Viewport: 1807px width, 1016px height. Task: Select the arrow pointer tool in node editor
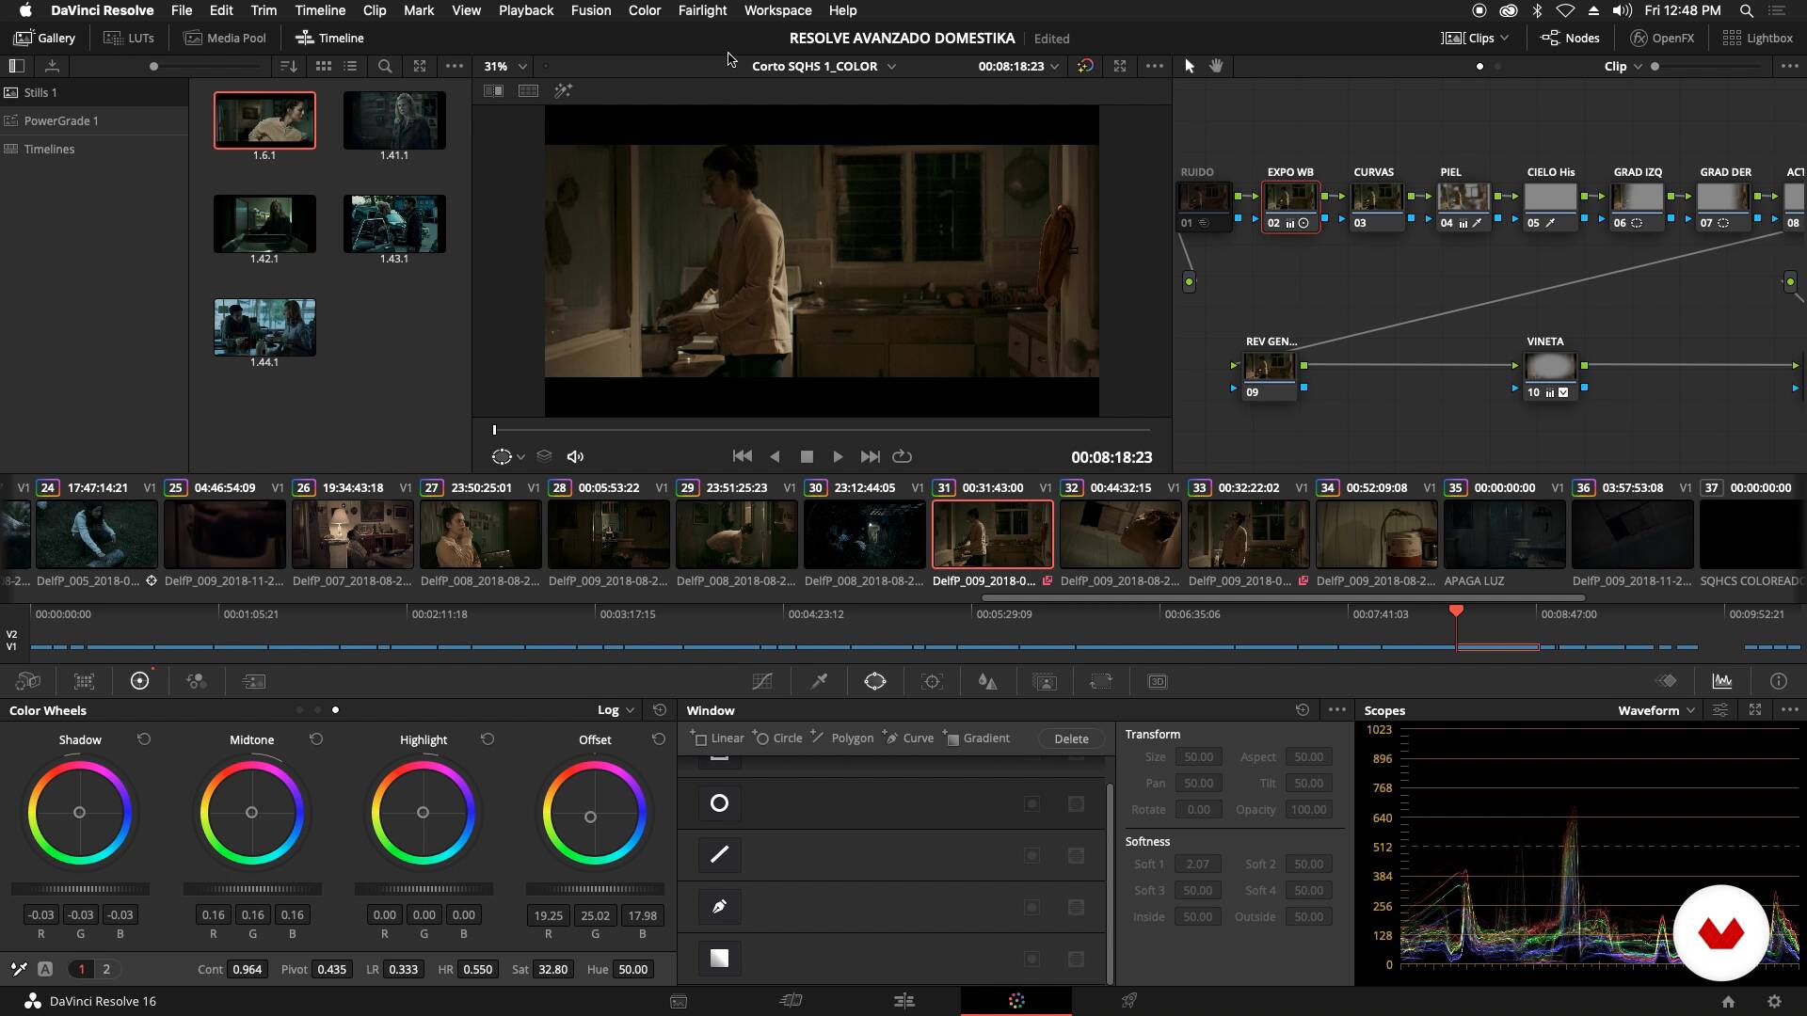[x=1190, y=66]
